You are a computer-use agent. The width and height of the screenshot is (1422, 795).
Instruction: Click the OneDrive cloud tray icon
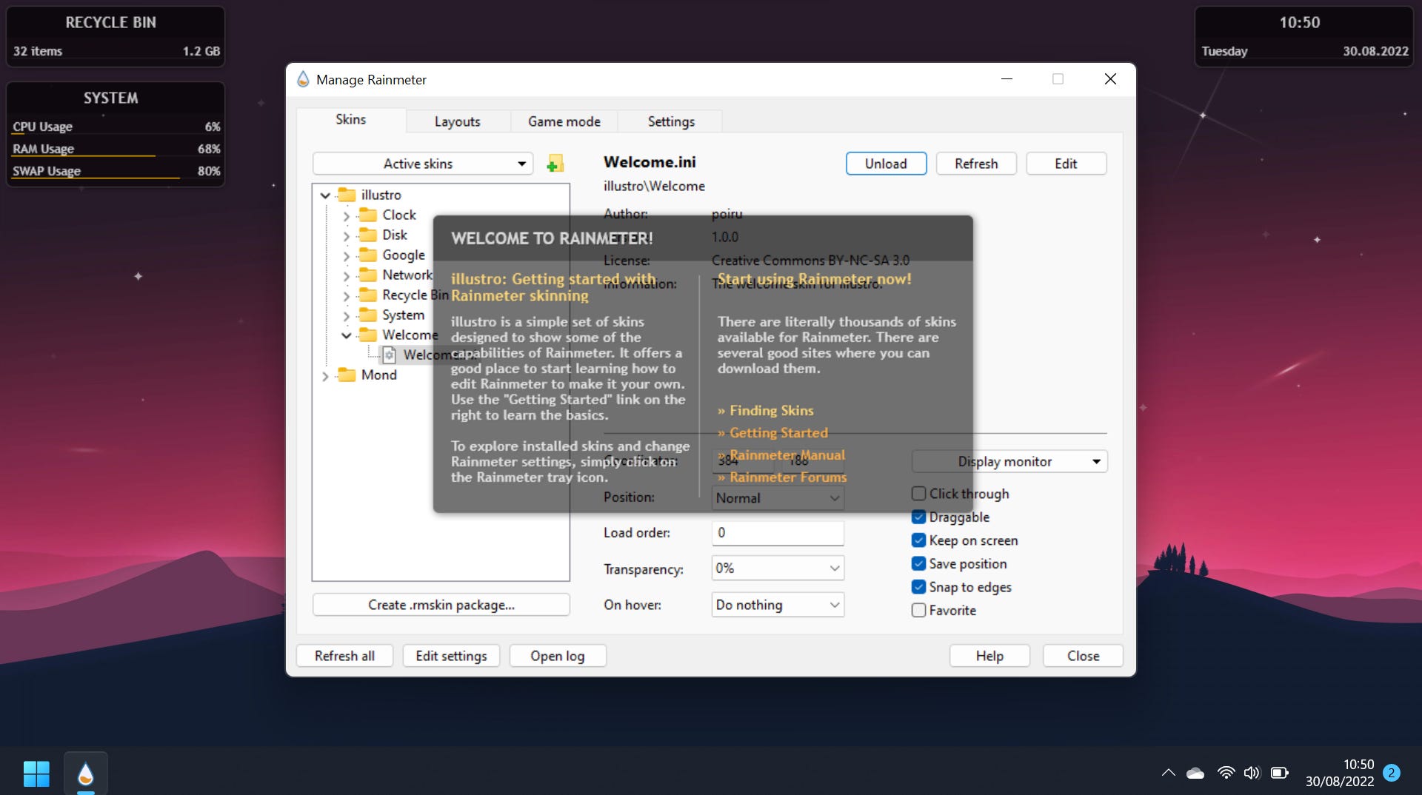[x=1195, y=773]
